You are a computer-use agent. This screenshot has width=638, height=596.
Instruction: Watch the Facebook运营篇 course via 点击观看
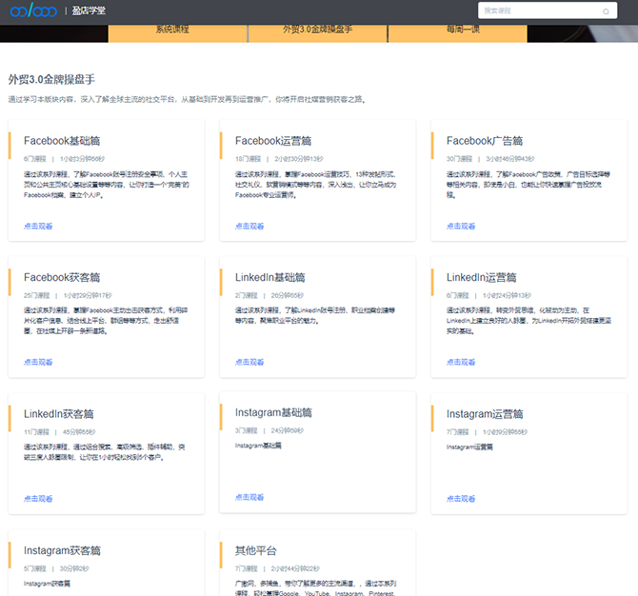click(x=249, y=227)
